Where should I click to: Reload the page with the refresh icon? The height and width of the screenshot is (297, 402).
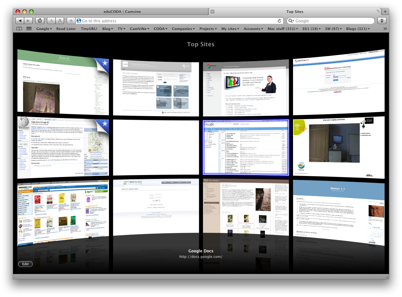tap(279, 21)
